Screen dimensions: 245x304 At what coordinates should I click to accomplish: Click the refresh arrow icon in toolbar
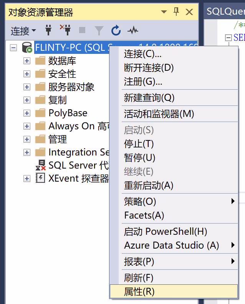click(116, 30)
